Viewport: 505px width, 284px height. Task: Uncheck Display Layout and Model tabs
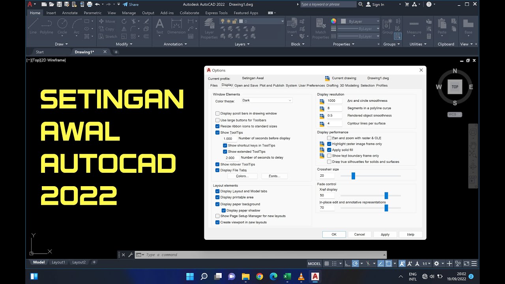pyautogui.click(x=217, y=191)
